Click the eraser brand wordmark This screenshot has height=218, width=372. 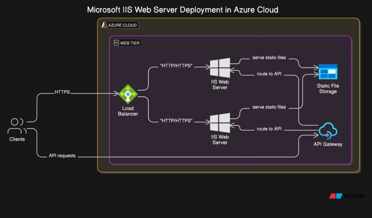[355, 196]
